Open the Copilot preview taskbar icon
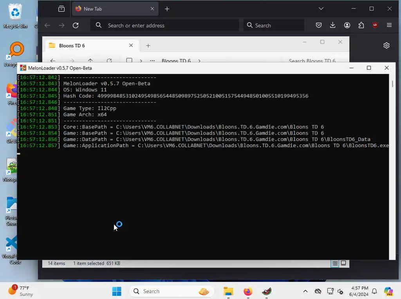 click(388, 291)
